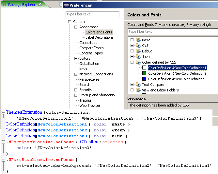Click the View and Editor Folders icon
This screenshot has height=174, width=218.
tap(138, 90)
